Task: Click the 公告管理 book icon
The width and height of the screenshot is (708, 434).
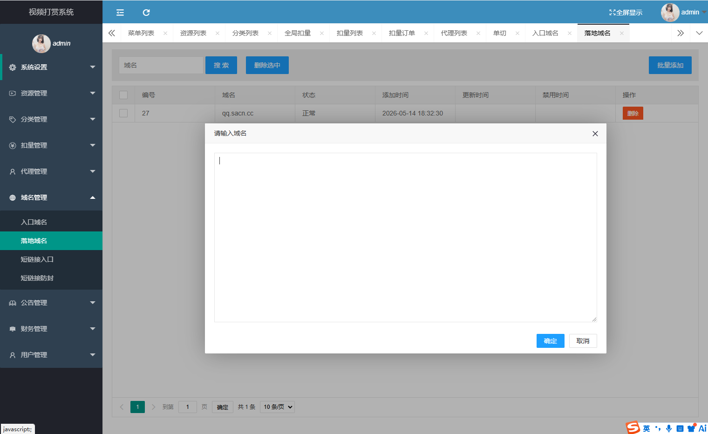Action: pyautogui.click(x=13, y=303)
